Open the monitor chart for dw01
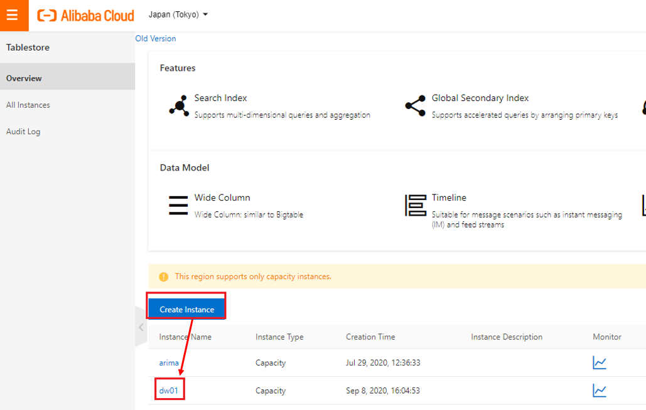 pos(600,391)
